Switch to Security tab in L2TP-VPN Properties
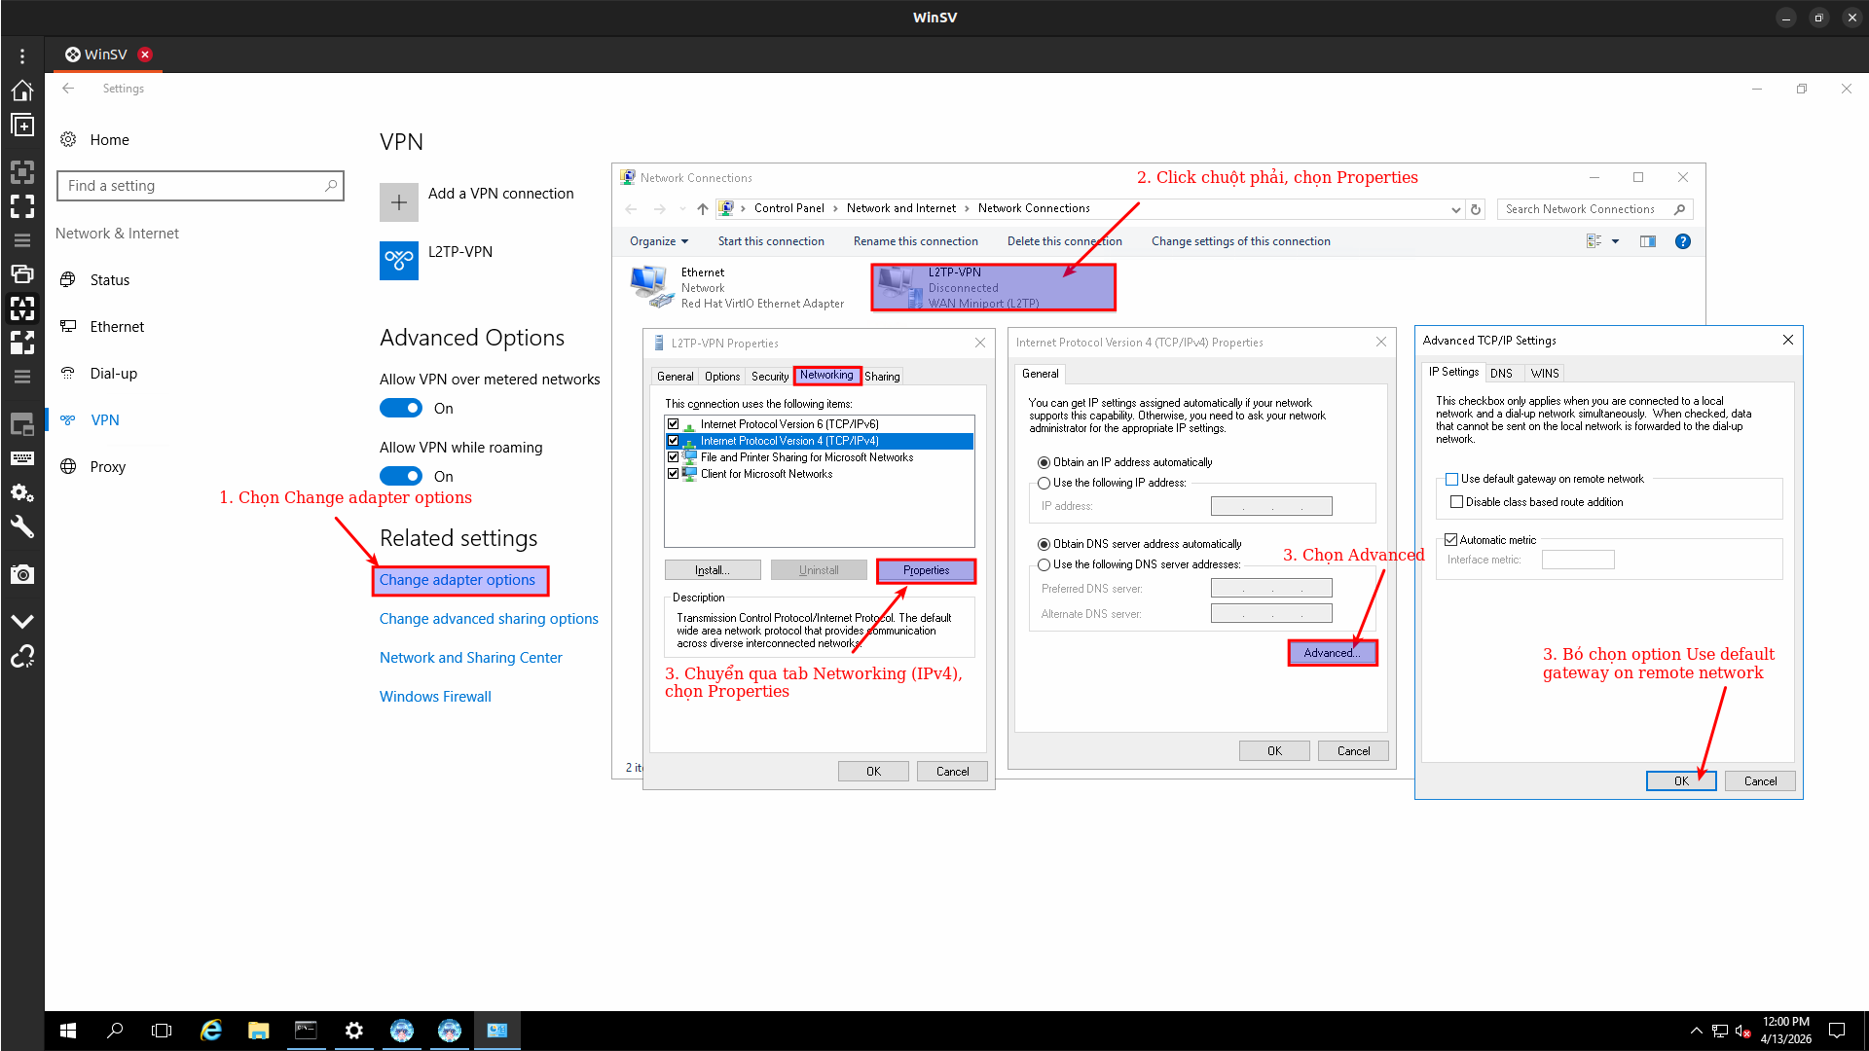Image resolution: width=1869 pixels, height=1051 pixels. (x=770, y=377)
